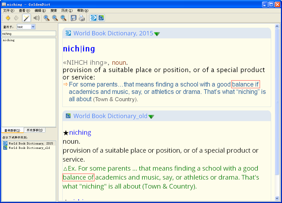Toggle the scan popup wand icon
This screenshot has width=282, height=203.
[x=26, y=18]
